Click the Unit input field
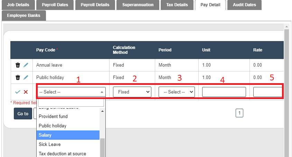This screenshot has width=292, height=157. click(x=224, y=92)
